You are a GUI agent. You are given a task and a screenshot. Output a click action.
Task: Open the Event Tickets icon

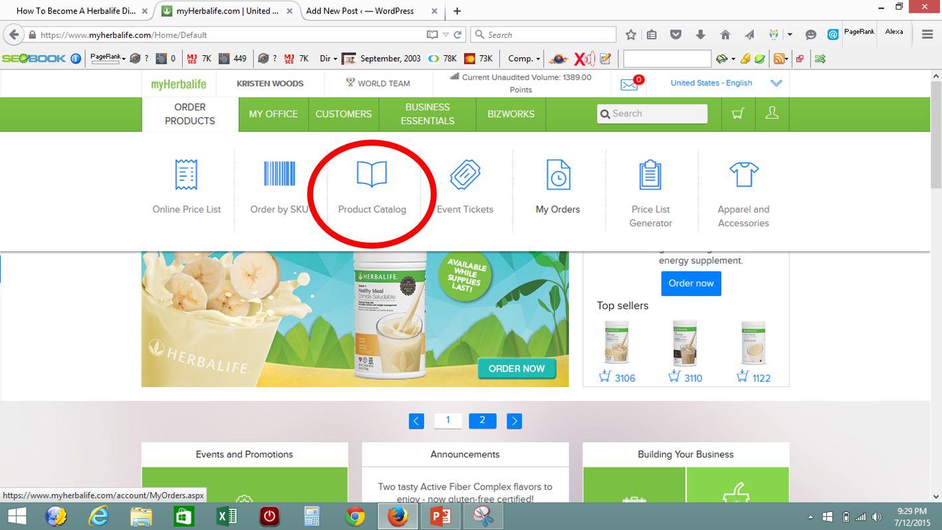(465, 175)
